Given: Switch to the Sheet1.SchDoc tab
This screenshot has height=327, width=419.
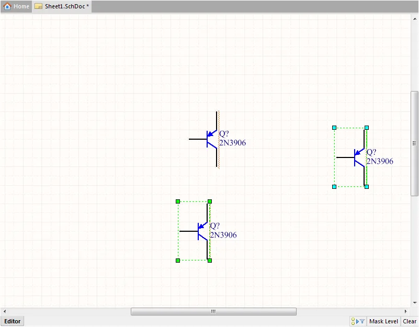Looking at the screenshot, I should [62, 6].
